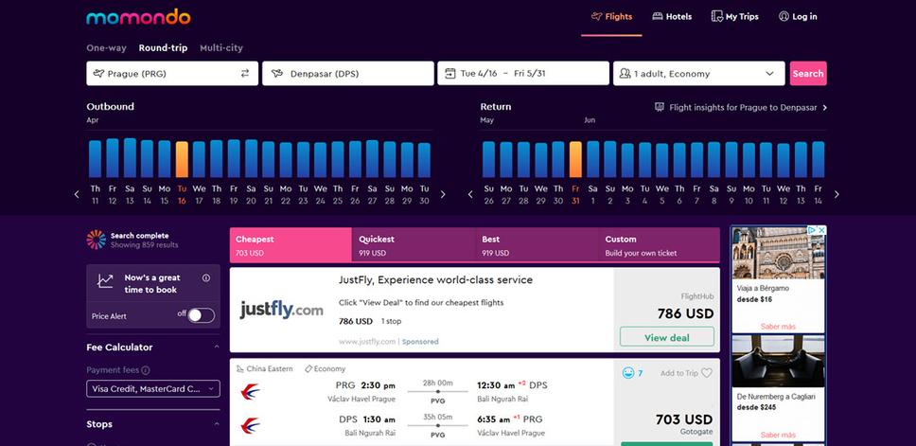Collapse the Fee Calculator section
This screenshot has width=916, height=446.
coord(217,347)
